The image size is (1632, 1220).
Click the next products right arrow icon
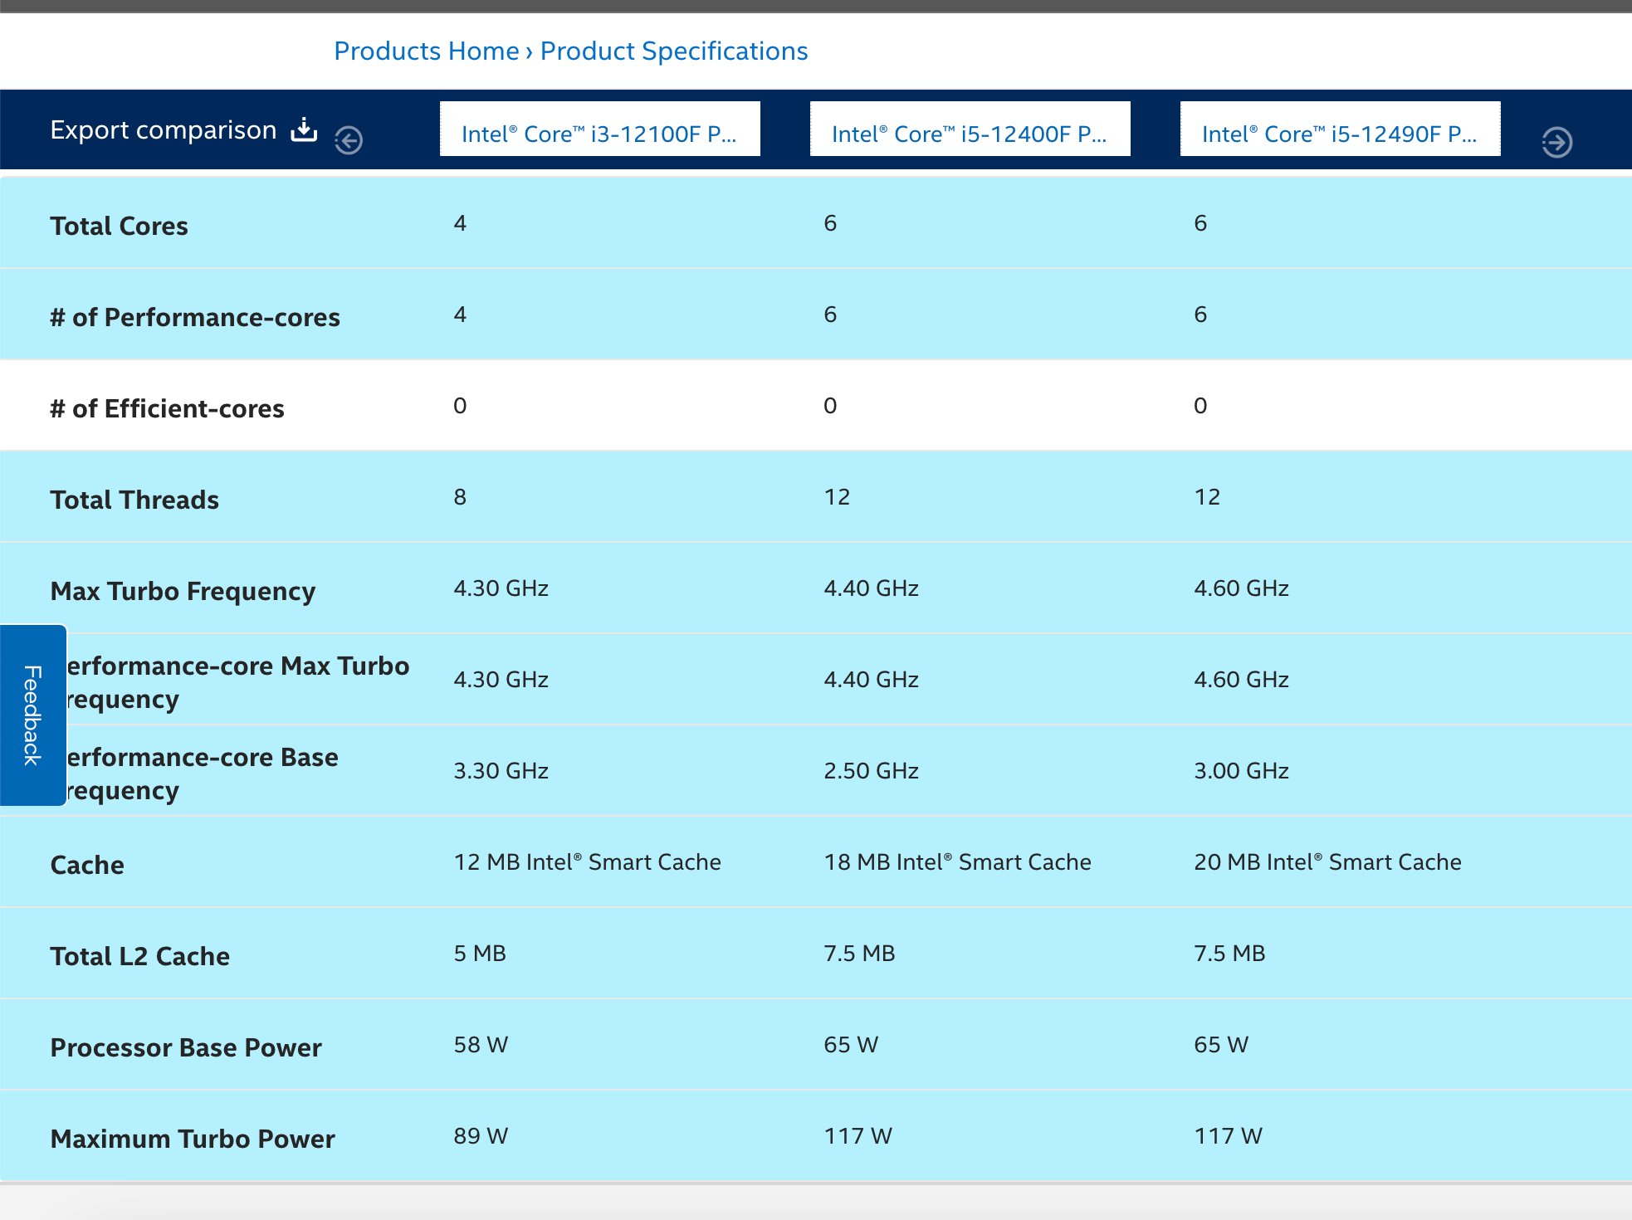point(1557,142)
